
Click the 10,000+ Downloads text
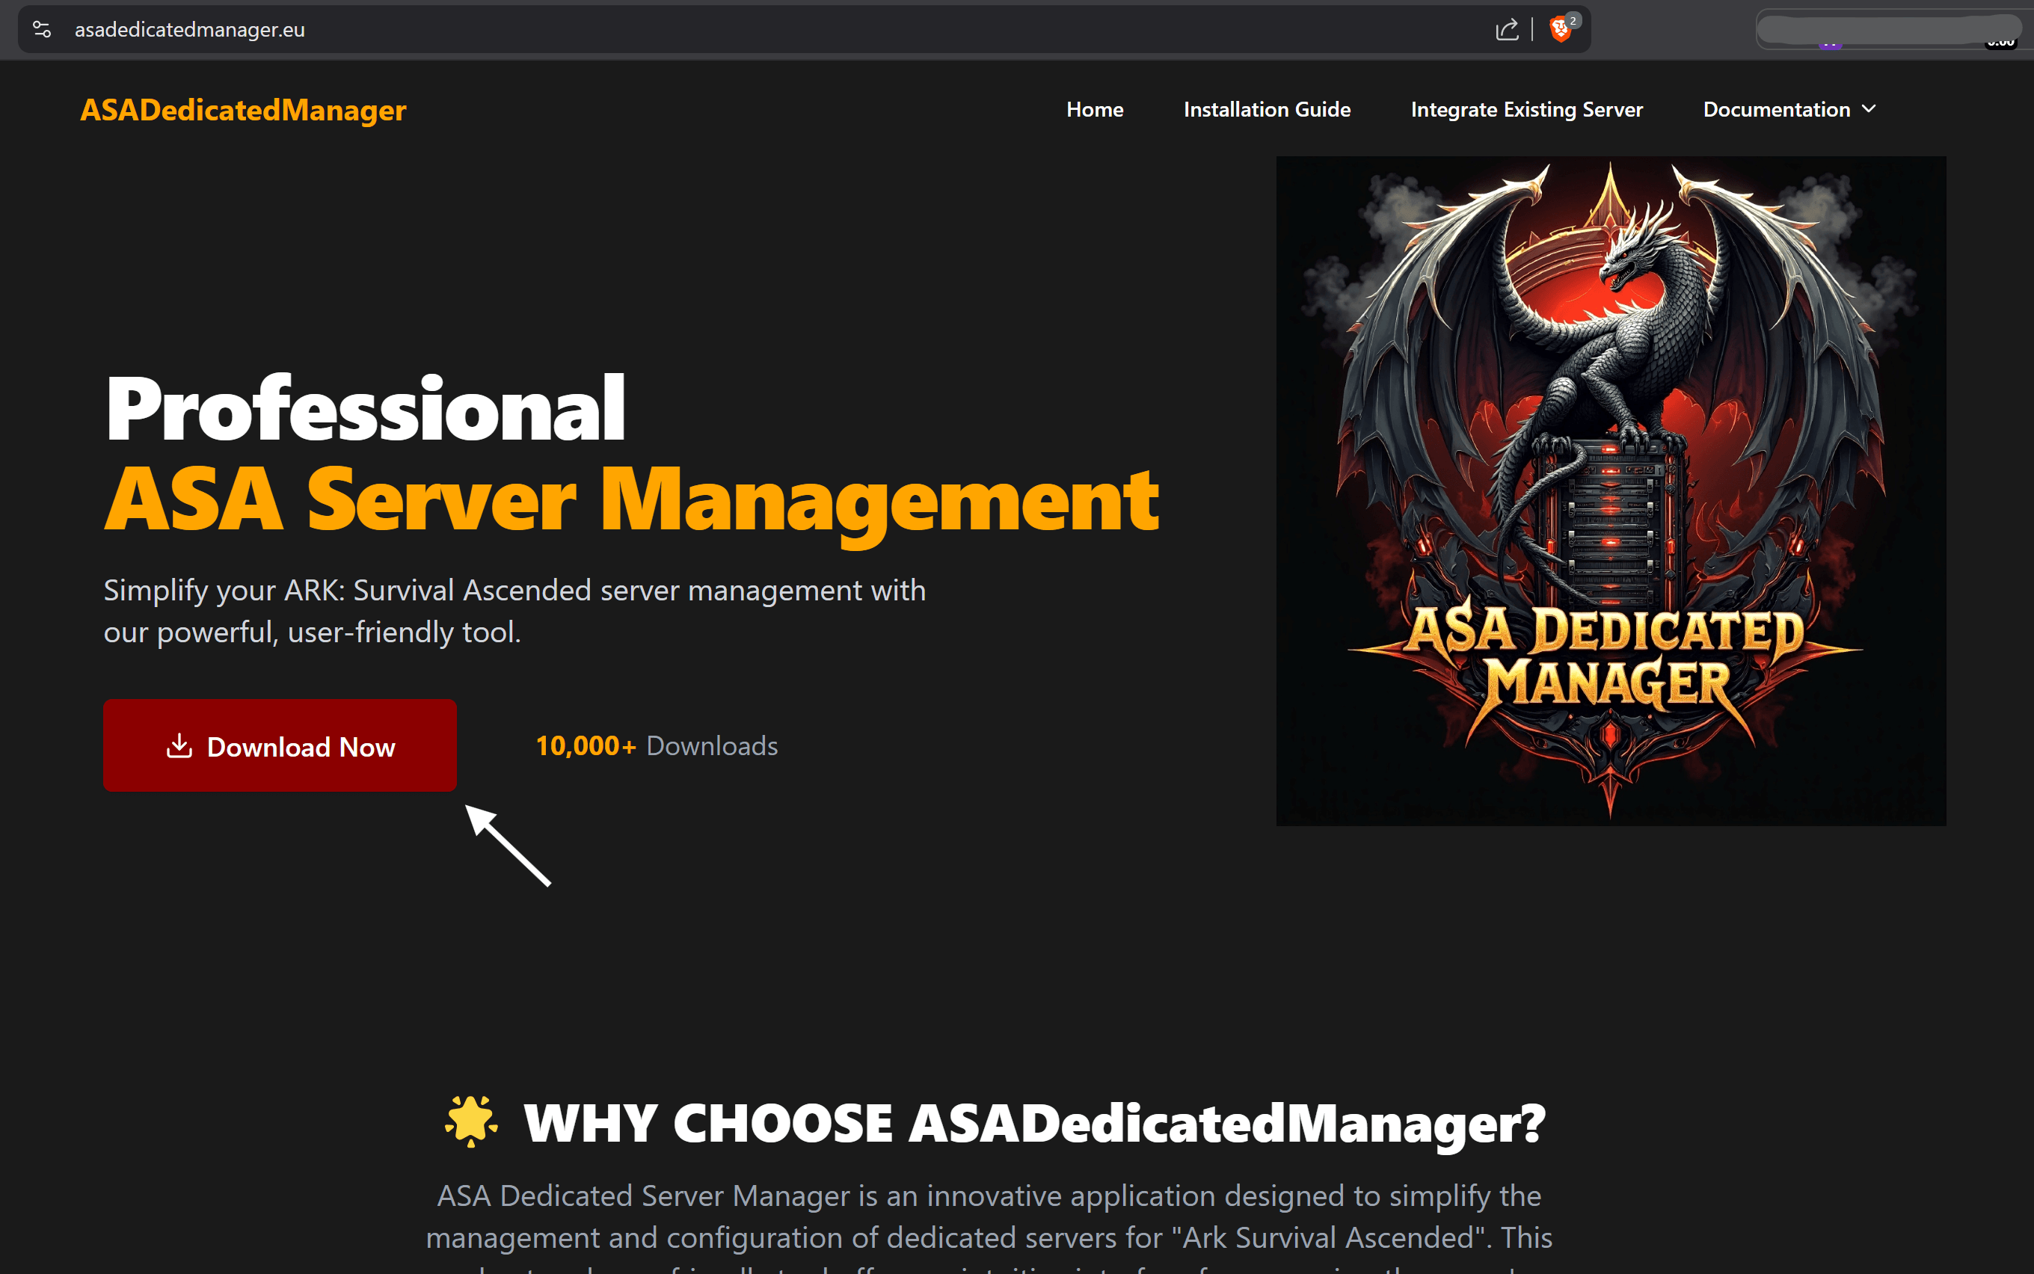point(657,745)
